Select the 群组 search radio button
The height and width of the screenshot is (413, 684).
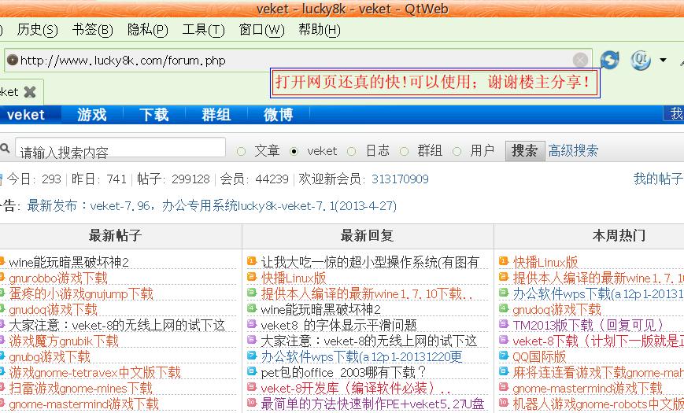pyautogui.click(x=405, y=151)
